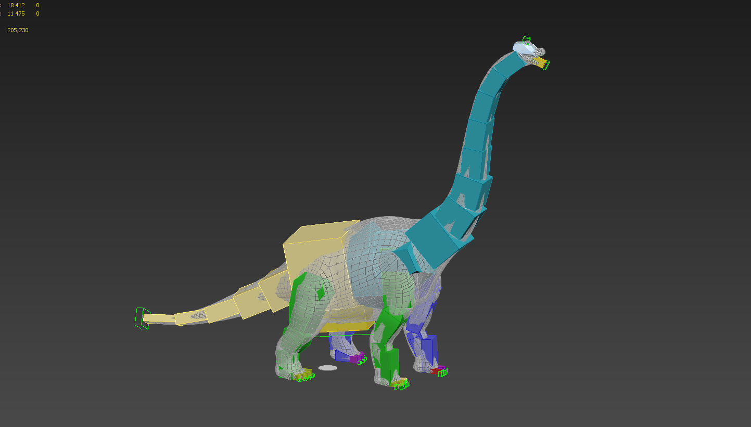Select the green wireframe nub atop the head

[x=527, y=39]
